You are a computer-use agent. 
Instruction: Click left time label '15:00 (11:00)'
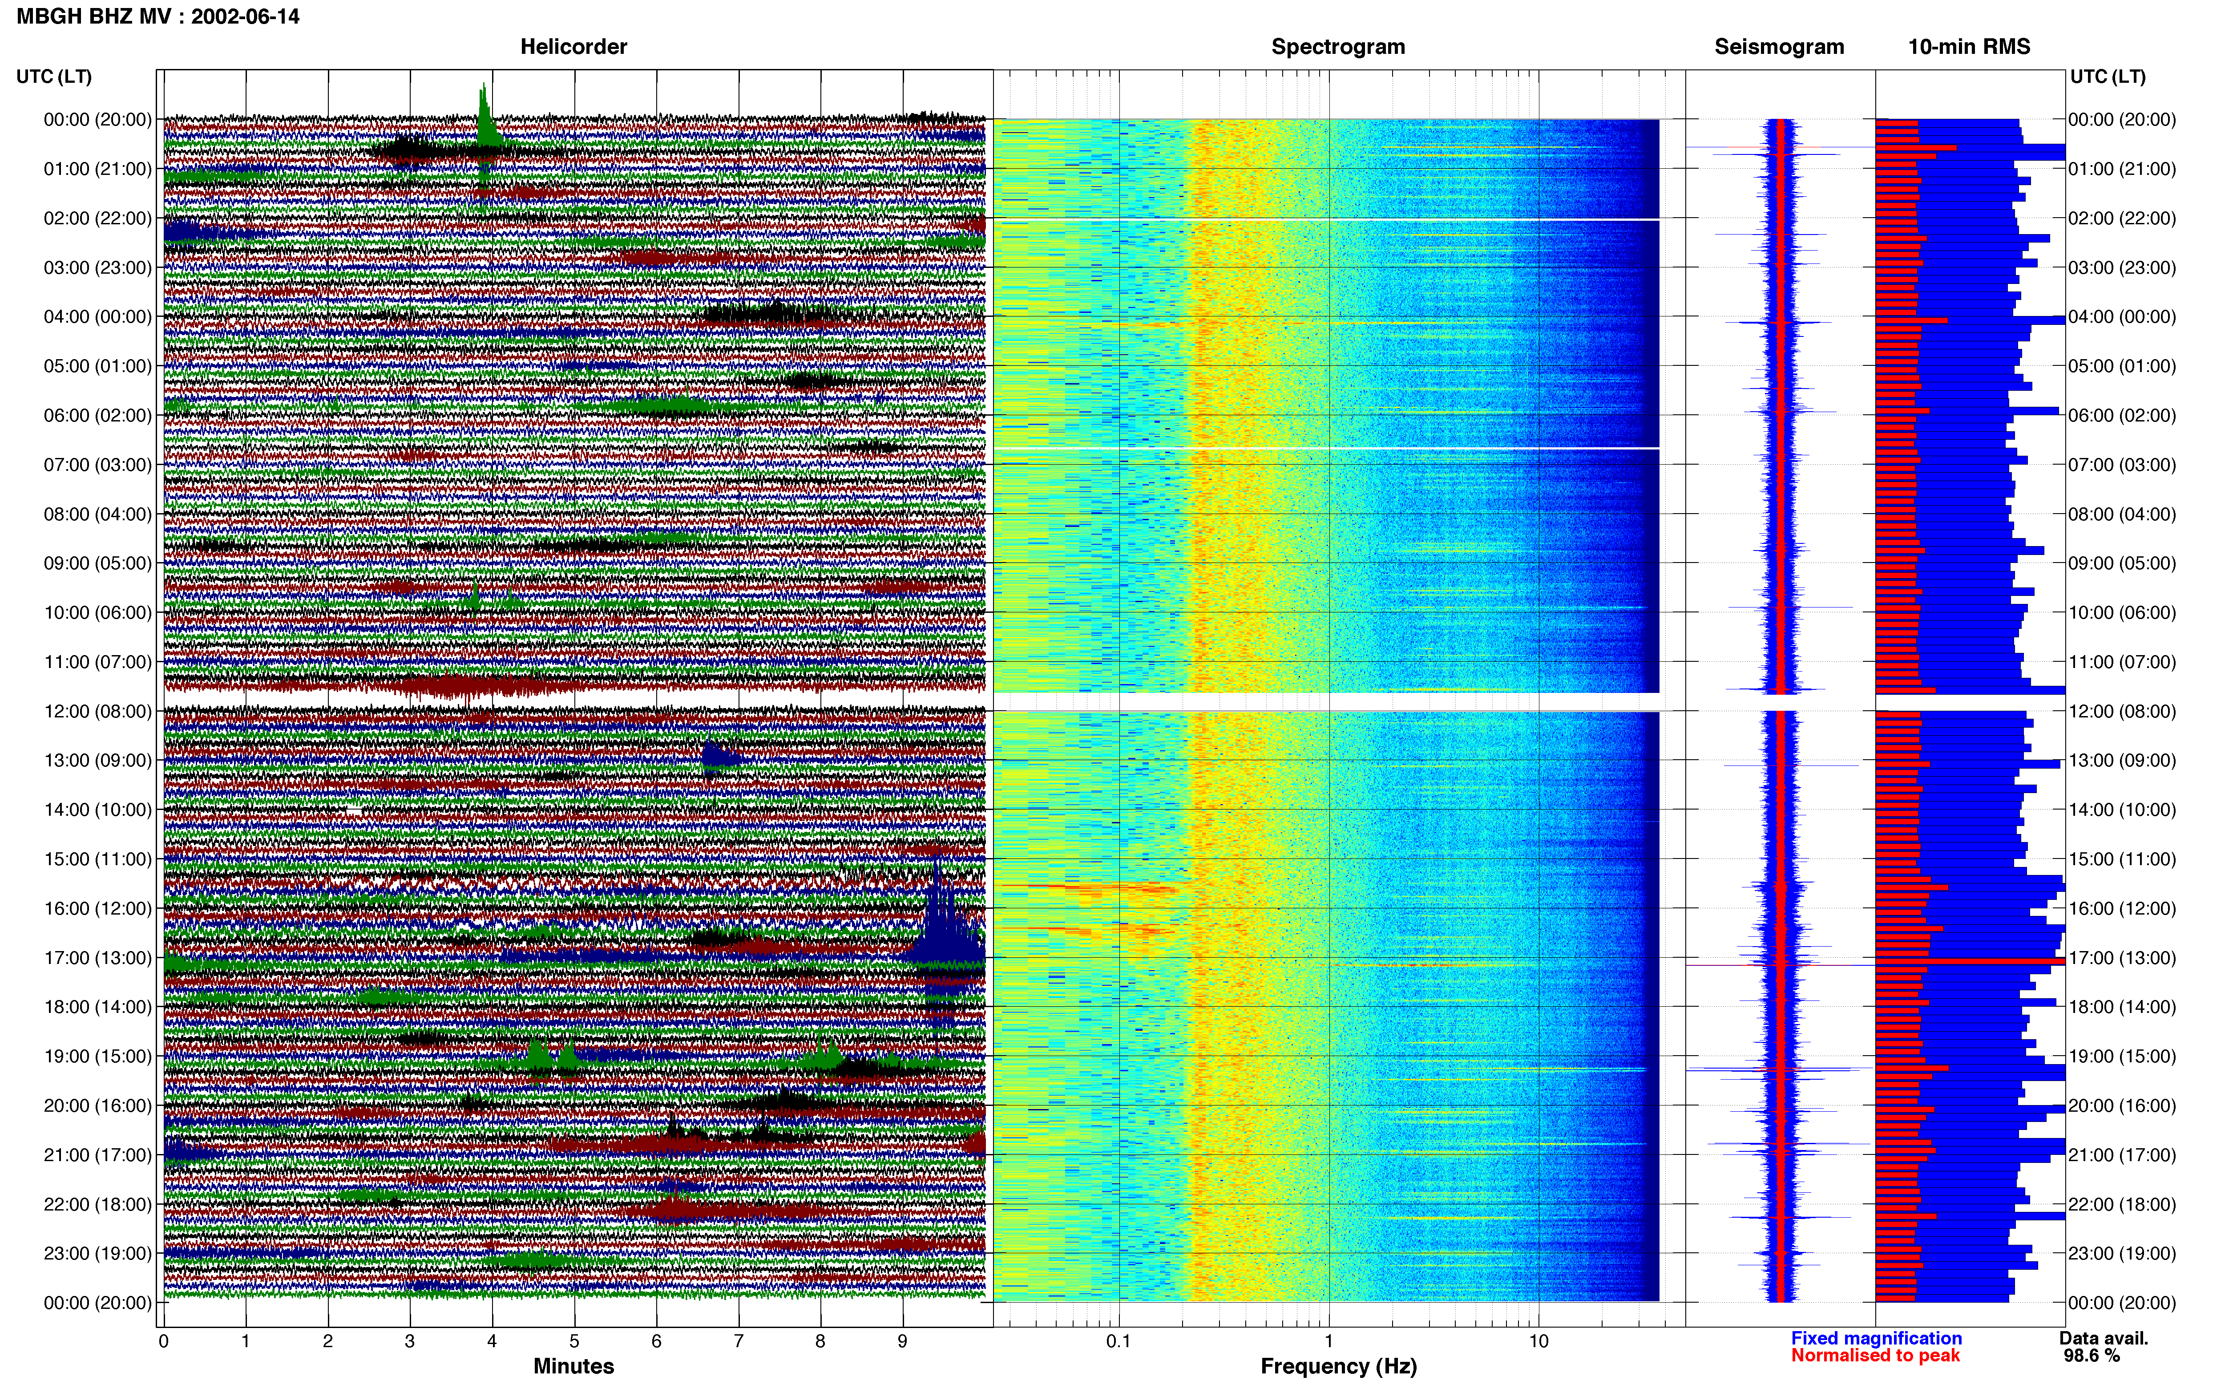(97, 858)
